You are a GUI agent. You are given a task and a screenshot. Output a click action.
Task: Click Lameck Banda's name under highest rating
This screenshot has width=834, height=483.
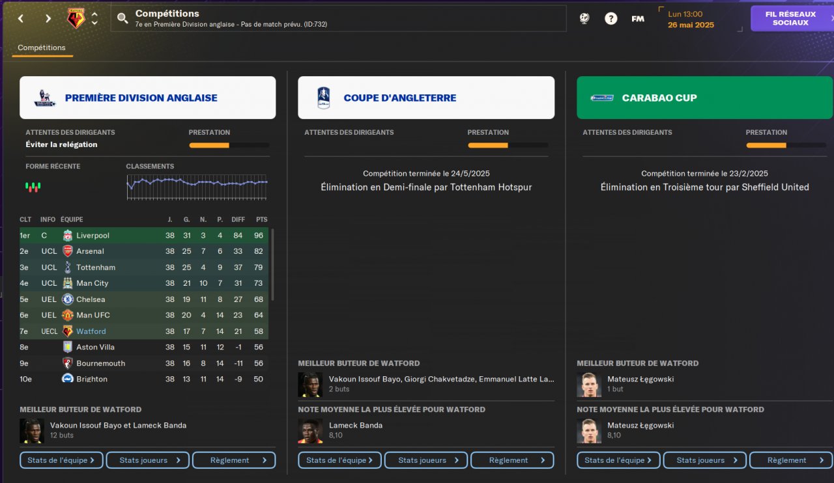356,425
